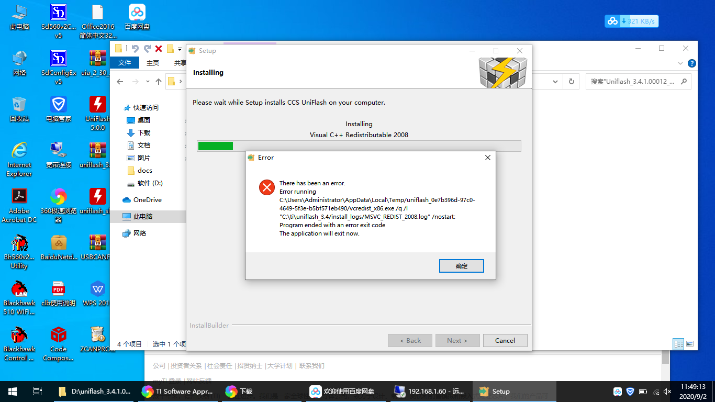The image size is (715, 402).
Task: Select the SdConfigEx v5 desktop icon
Action: [59, 67]
